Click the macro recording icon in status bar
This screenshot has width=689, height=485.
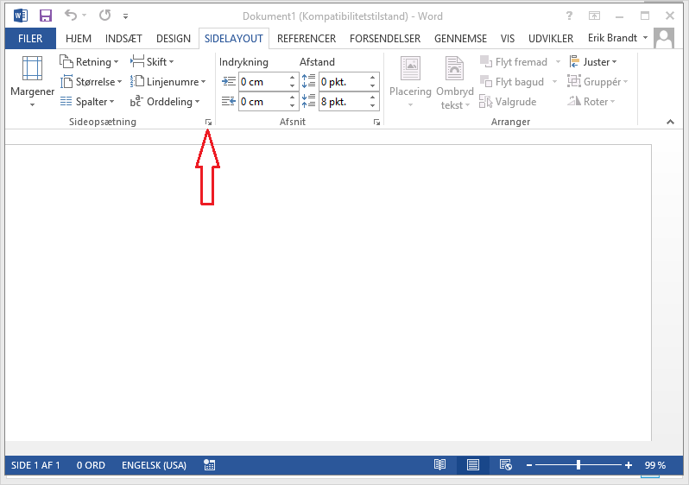point(210,465)
